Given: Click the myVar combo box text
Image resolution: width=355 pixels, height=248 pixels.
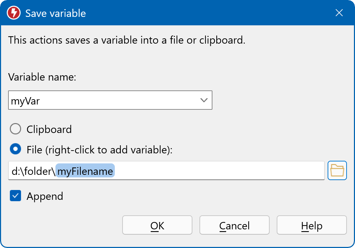Looking at the screenshot, I should tap(26, 101).
